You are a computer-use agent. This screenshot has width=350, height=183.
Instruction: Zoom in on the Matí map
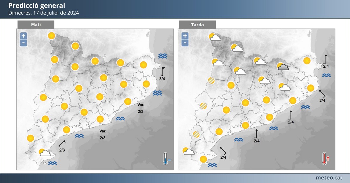click(24, 36)
